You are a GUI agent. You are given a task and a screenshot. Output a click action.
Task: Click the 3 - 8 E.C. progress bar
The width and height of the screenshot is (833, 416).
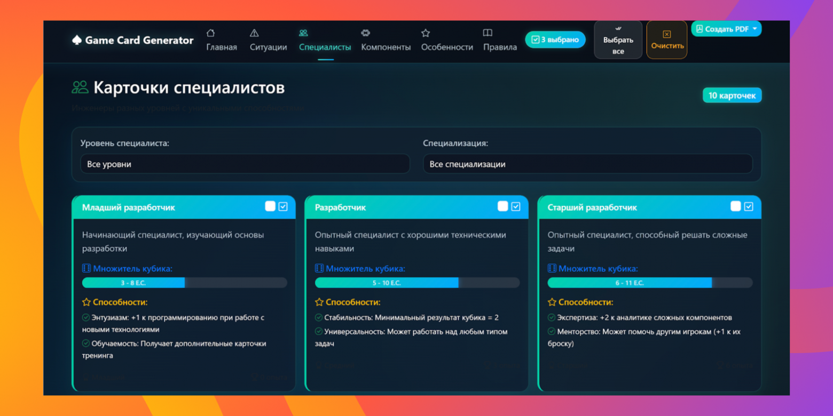click(x=185, y=283)
